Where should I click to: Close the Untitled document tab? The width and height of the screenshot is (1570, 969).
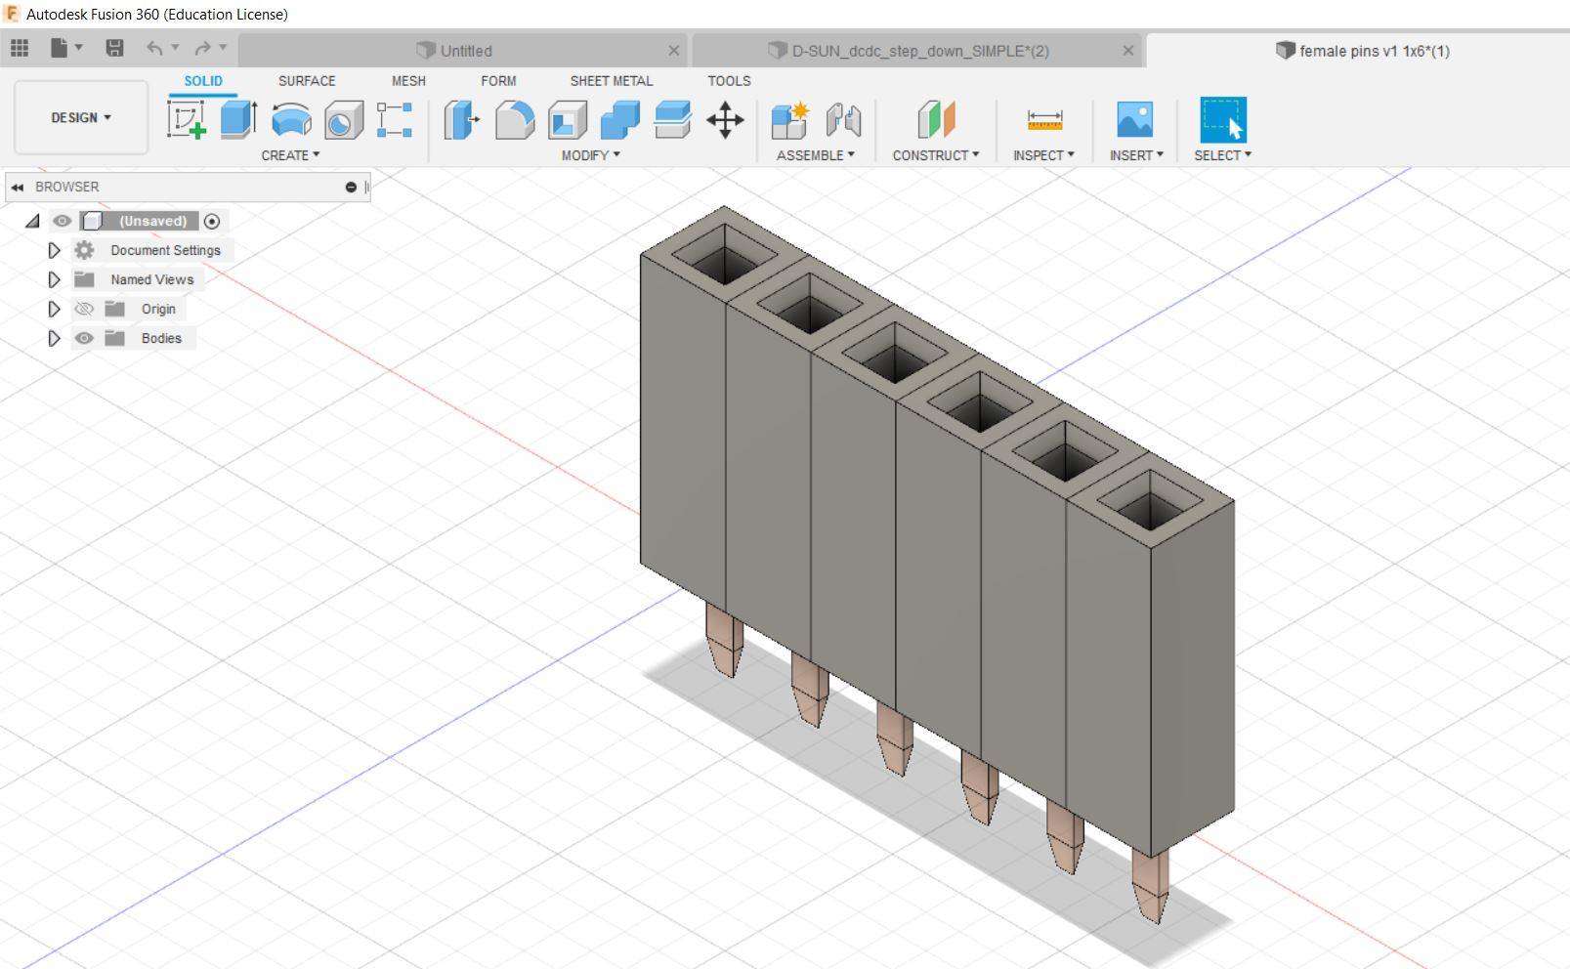point(674,51)
